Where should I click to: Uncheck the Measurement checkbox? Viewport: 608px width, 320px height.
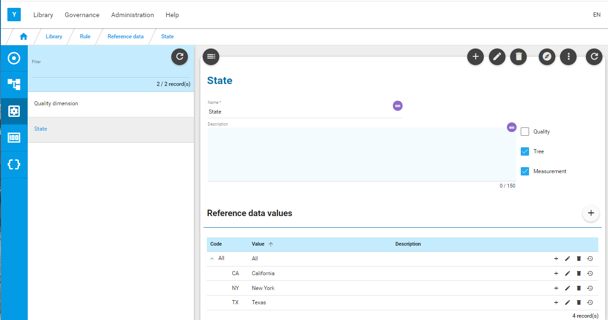pos(525,171)
